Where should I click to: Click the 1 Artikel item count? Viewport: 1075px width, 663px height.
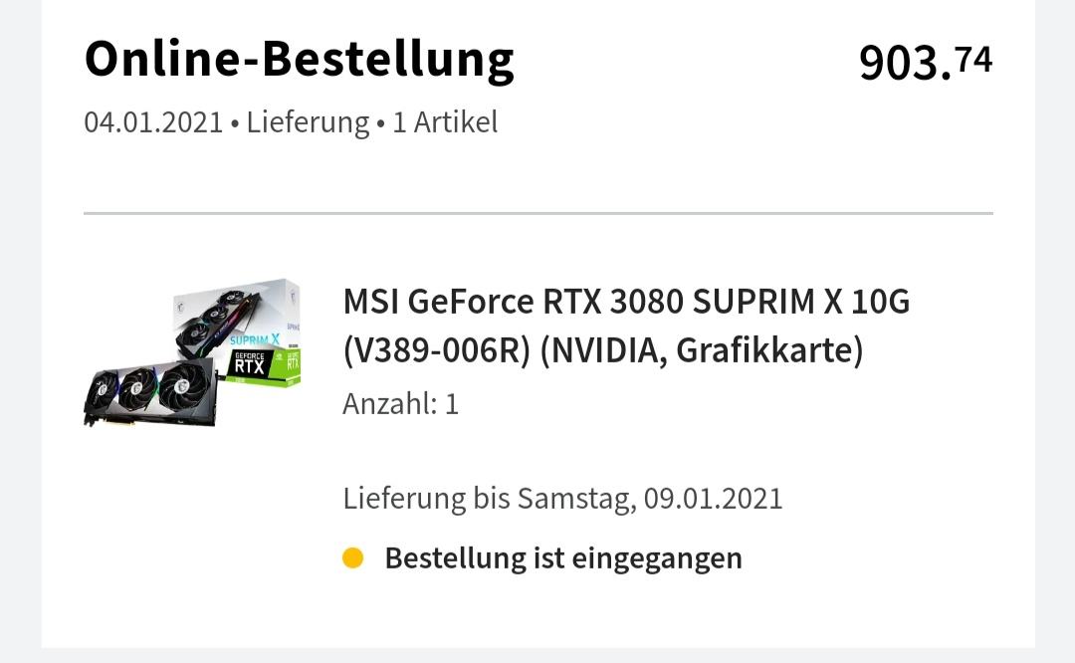click(445, 122)
